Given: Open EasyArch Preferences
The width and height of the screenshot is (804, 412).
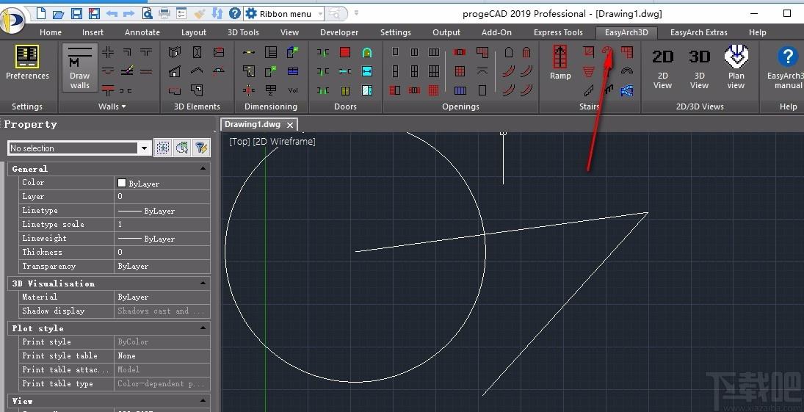Looking at the screenshot, I should pos(27,62).
